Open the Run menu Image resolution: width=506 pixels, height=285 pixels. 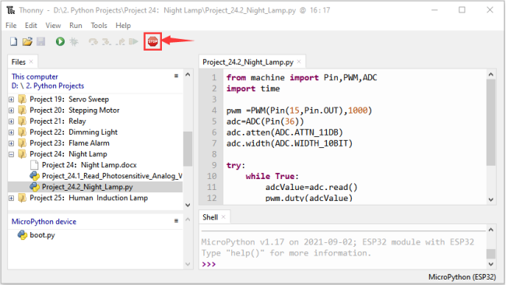(76, 26)
